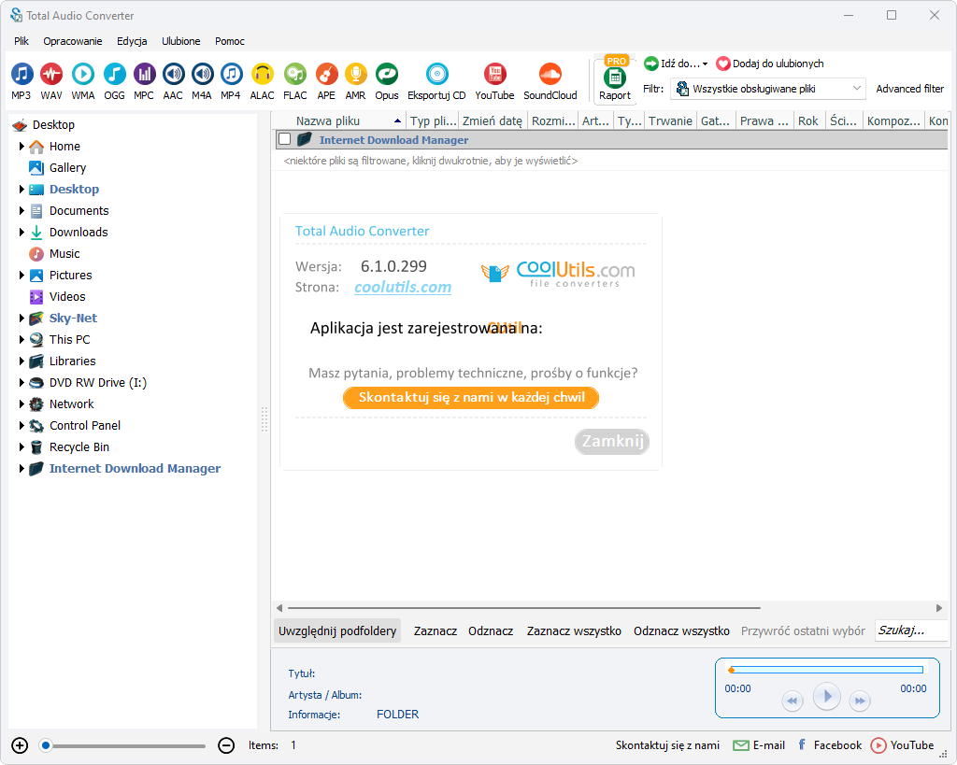
Task: Open the coolutils.com link
Action: [x=403, y=288]
